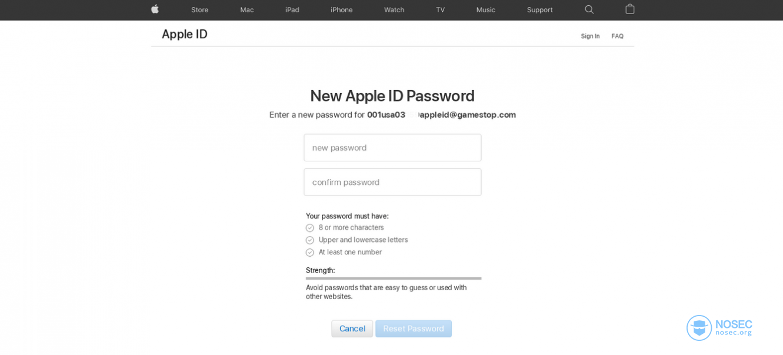Viewport: 783px width, 355px height.
Task: Click the Sign In link
Action: (x=590, y=36)
